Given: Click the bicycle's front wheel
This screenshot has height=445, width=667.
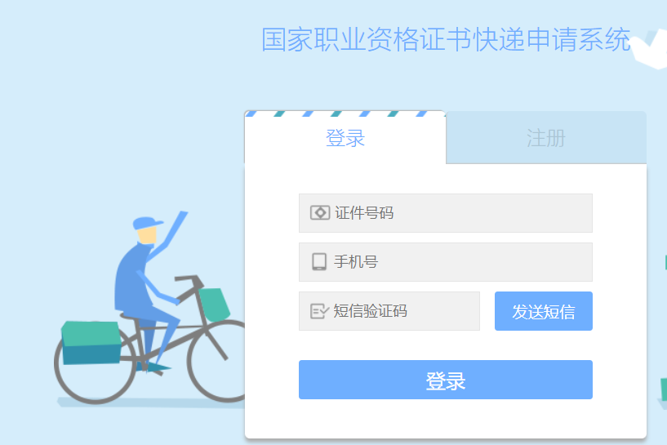Looking at the screenshot, I should tap(217, 361).
